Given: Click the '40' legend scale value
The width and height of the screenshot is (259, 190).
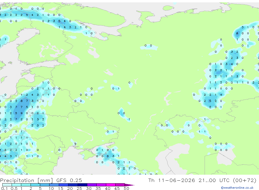Looking at the screenshot, I should (x=107, y=188).
